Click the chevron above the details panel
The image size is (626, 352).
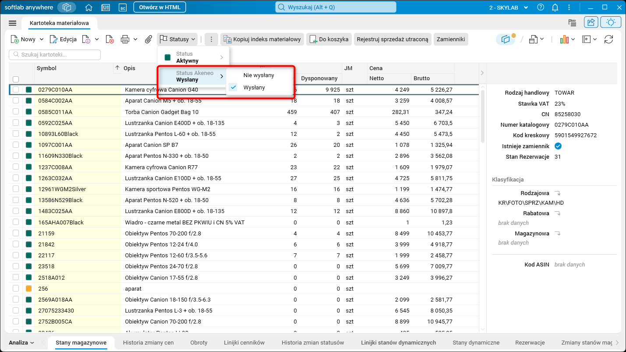(482, 73)
